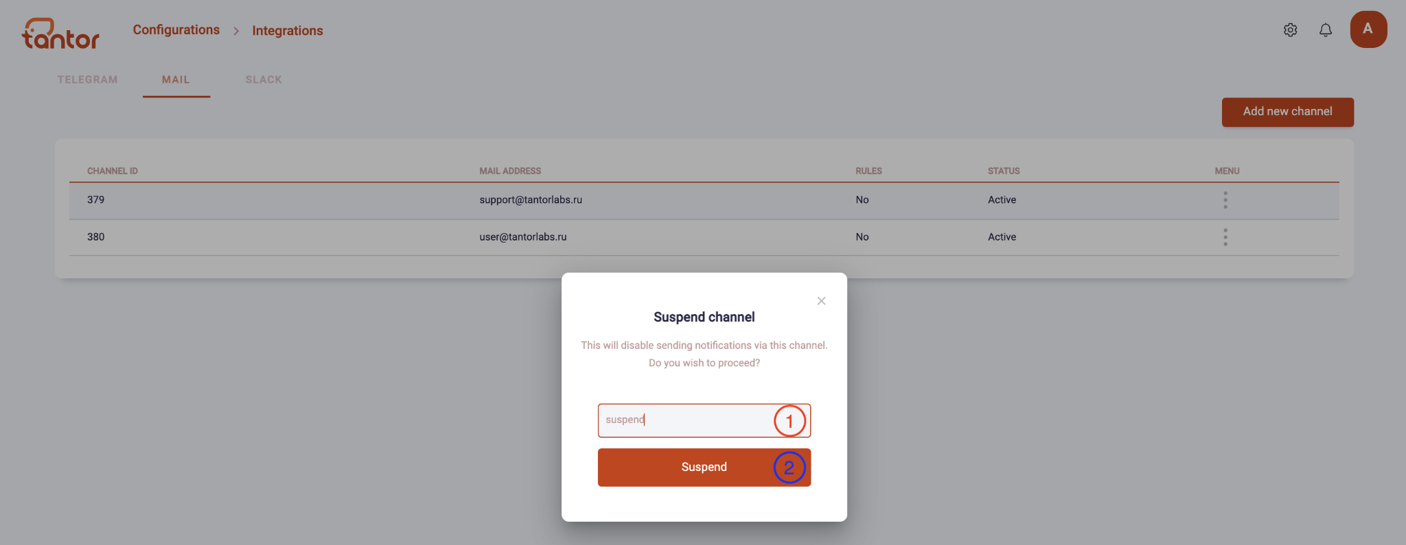Click the Suspend confirmation button

[704, 468]
